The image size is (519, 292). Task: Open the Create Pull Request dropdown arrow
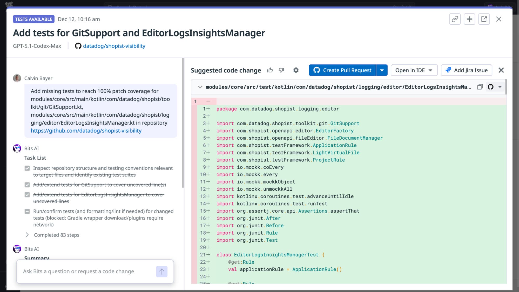click(x=382, y=70)
